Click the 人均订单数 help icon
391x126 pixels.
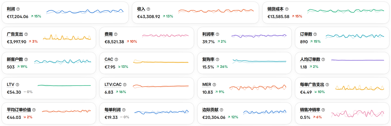(323, 59)
